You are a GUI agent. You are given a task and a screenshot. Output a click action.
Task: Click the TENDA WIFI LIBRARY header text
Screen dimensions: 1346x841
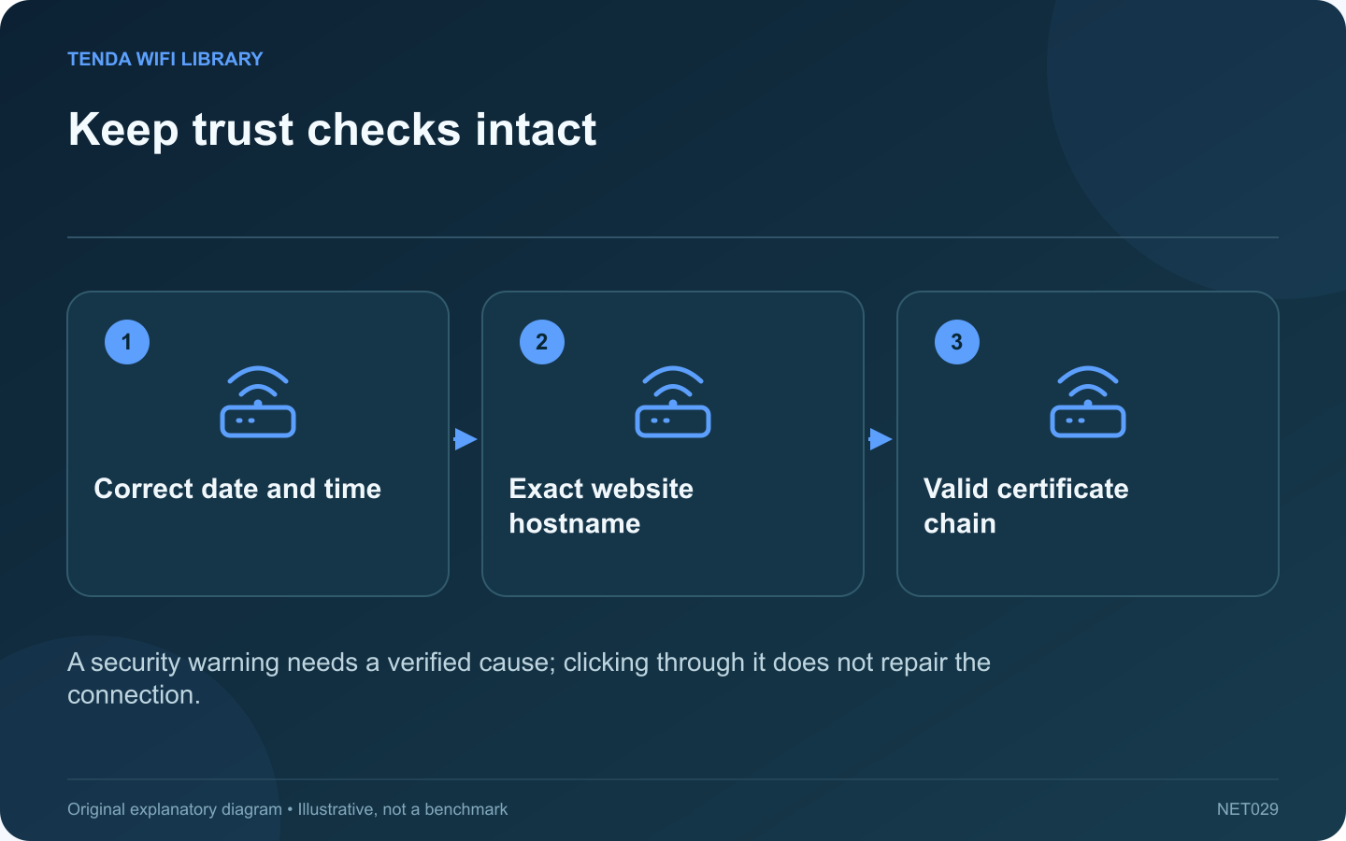(165, 59)
